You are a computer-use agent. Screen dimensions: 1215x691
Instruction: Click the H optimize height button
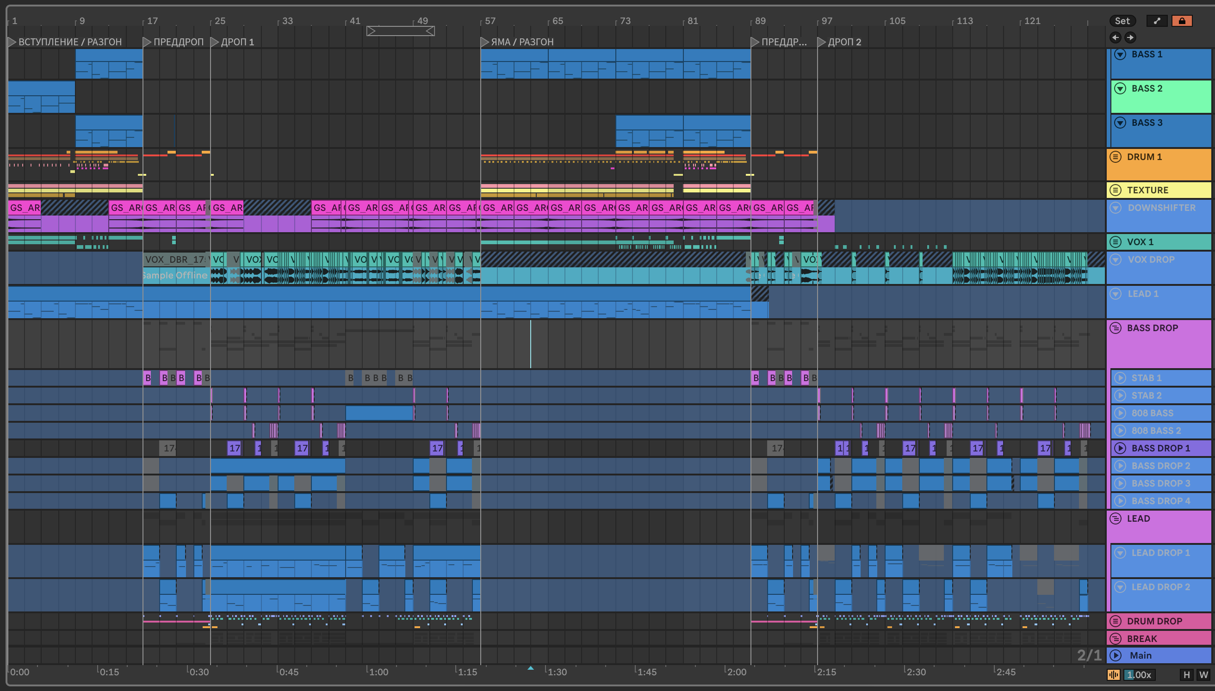(1186, 674)
